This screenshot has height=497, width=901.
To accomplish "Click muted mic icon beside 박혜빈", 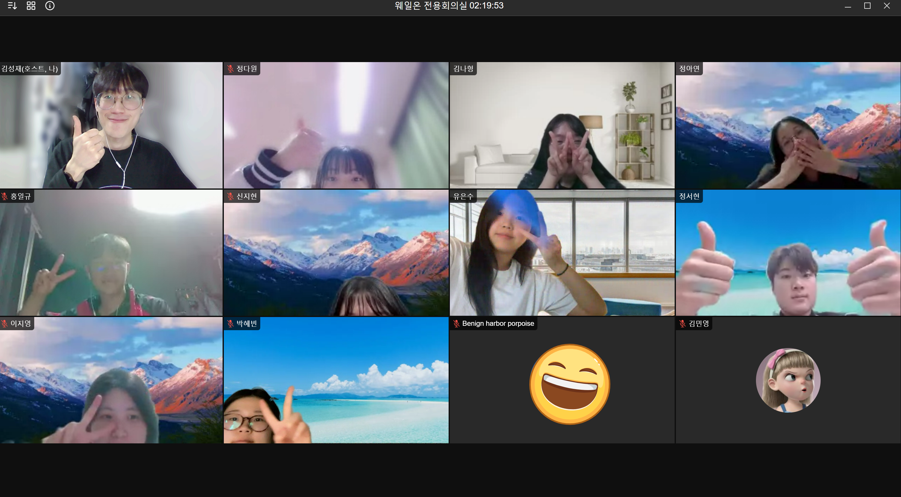I will (x=230, y=324).
